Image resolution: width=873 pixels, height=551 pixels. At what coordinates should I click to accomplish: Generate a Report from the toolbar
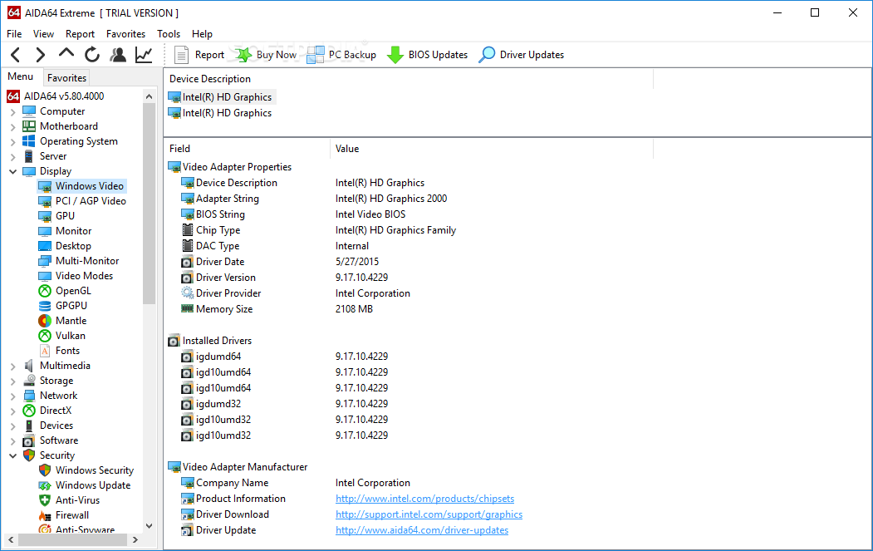pos(199,55)
